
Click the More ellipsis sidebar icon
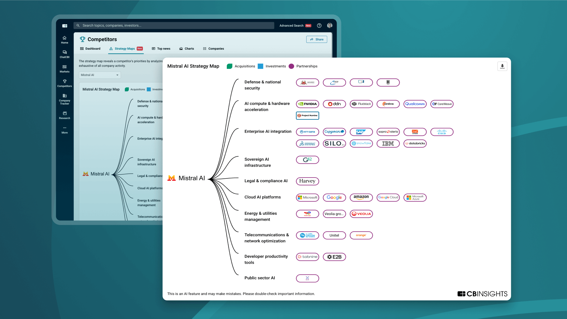(64, 130)
